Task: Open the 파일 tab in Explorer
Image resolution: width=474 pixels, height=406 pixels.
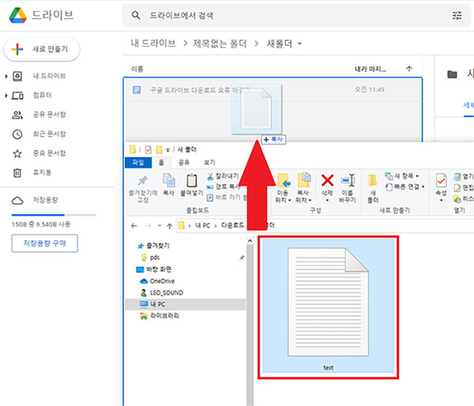Action: (x=138, y=163)
